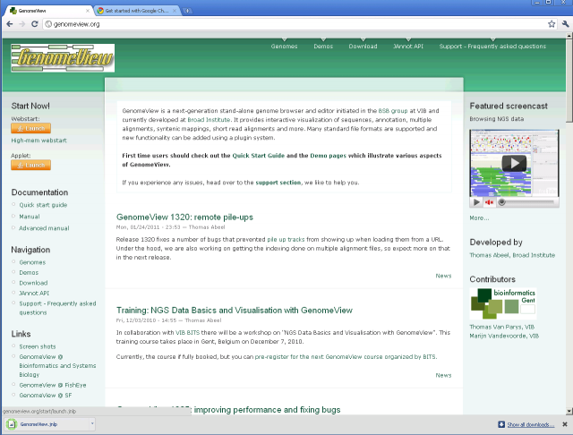
Task: Follow the BSB group link
Action: 393,111
